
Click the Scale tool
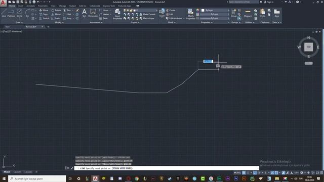(56, 18)
